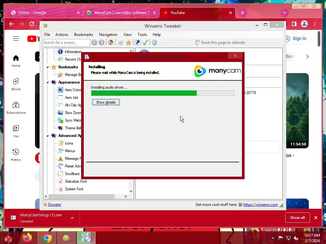
Task: Expand ManyCamSetup (1).exe download options
Action: pyautogui.click(x=72, y=218)
